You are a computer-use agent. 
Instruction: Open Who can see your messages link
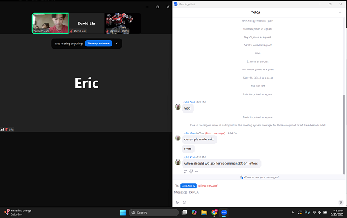(259, 177)
